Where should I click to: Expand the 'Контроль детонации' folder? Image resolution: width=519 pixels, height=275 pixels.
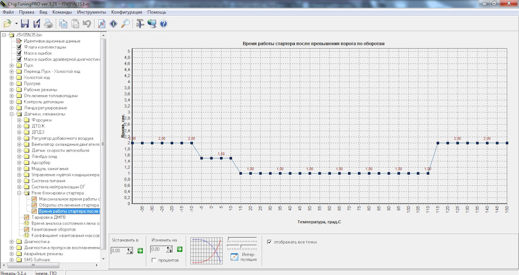pyautogui.click(x=11, y=102)
